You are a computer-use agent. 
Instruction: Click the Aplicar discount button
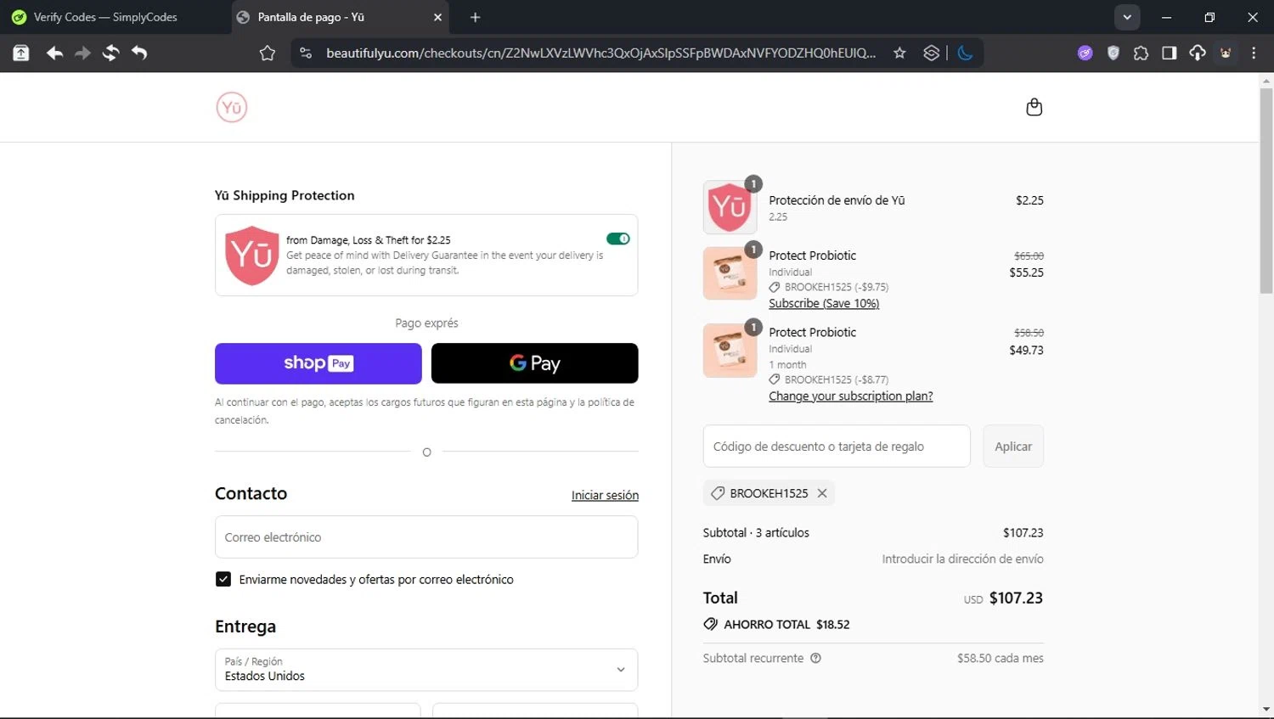pos(1013,446)
